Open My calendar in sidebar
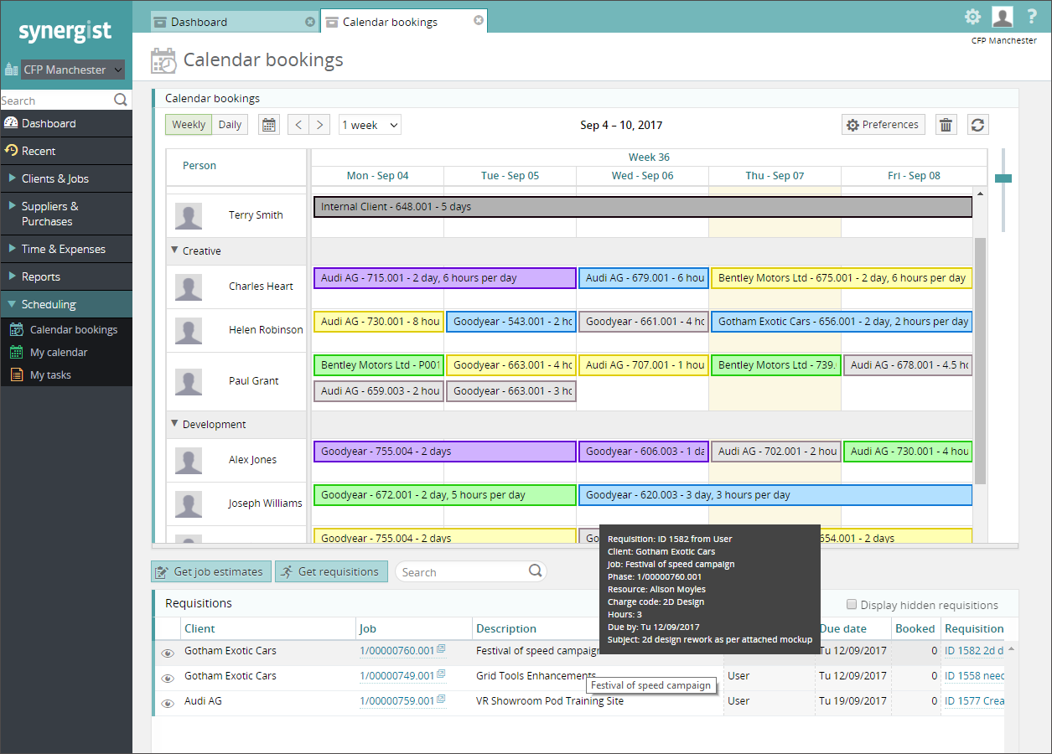1052x754 pixels. tap(66, 353)
